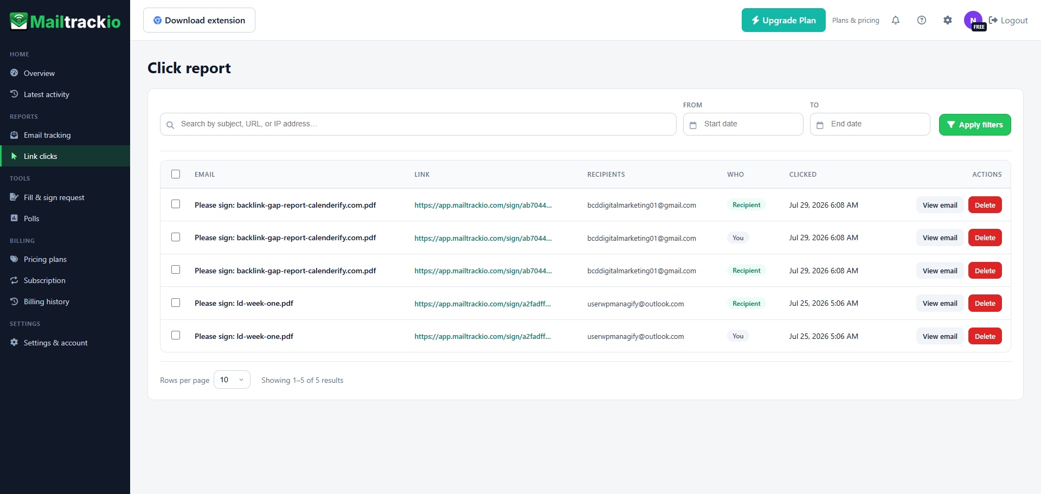Click the user avatar with FREE badge

pyautogui.click(x=974, y=21)
